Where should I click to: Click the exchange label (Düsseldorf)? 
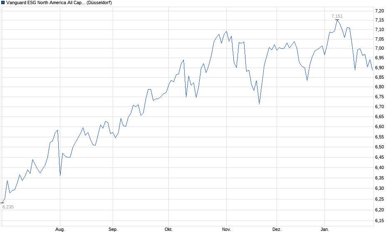pyautogui.click(x=100, y=3)
